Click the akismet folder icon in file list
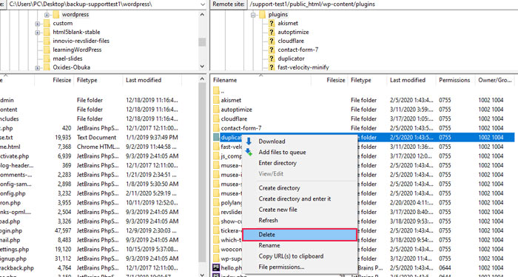 pos(216,100)
